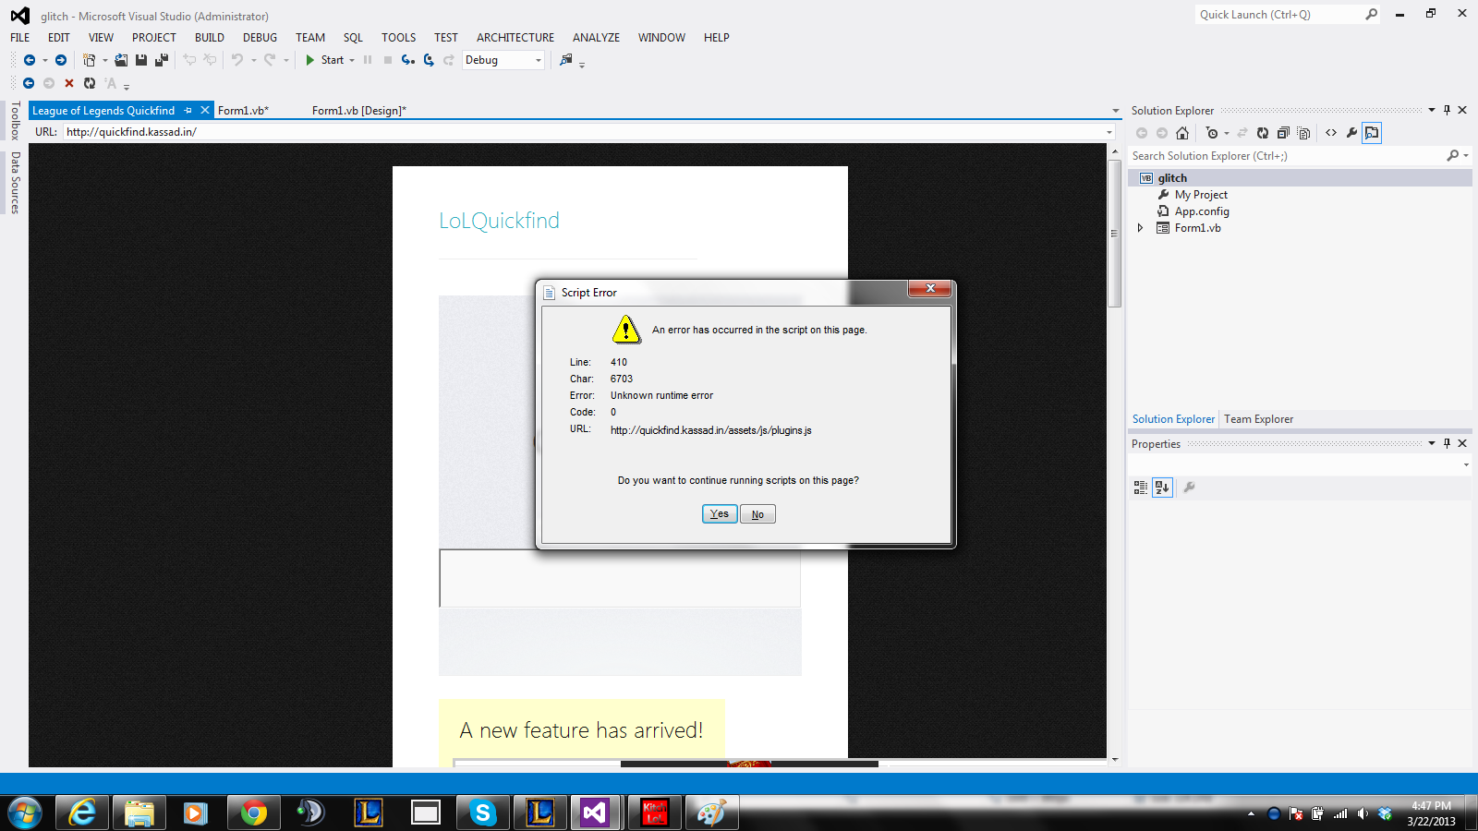Open the Properties panel window position menu
This screenshot has width=1478, height=831.
pos(1432,443)
